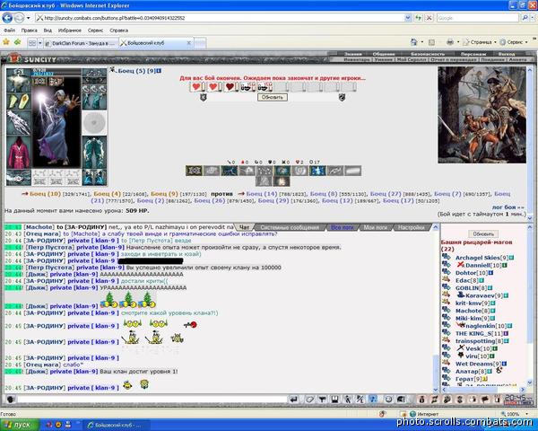The width and height of the screenshot is (538, 431).
Task: Switch to the Системные сообщения chat tab
Action: coord(290,227)
